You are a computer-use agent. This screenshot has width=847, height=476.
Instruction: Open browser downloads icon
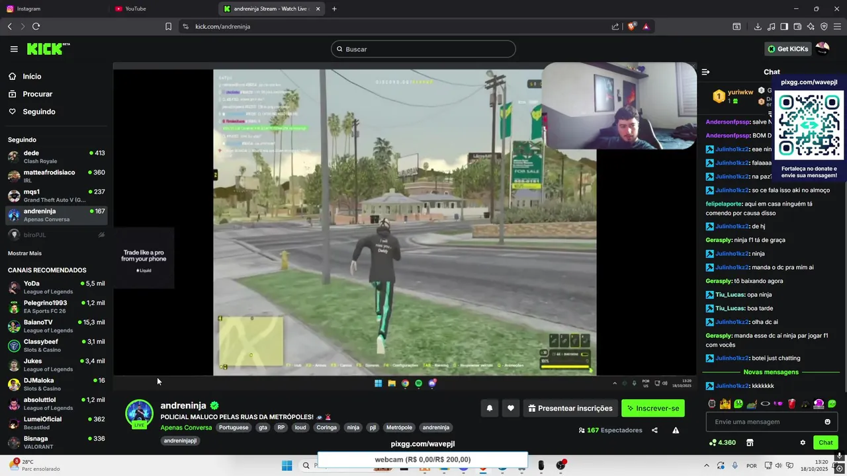pos(758,26)
